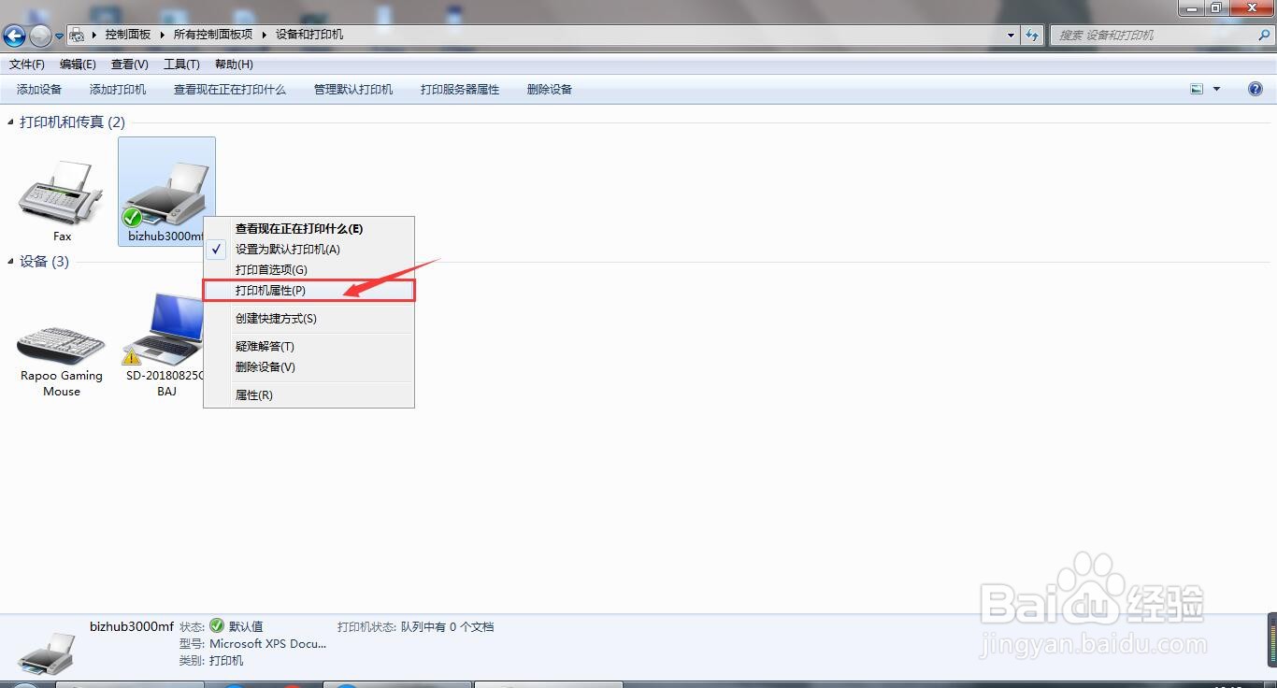Screen dimensions: 1277x688
Task: Click the details pane printer thumbnail
Action: point(47,652)
